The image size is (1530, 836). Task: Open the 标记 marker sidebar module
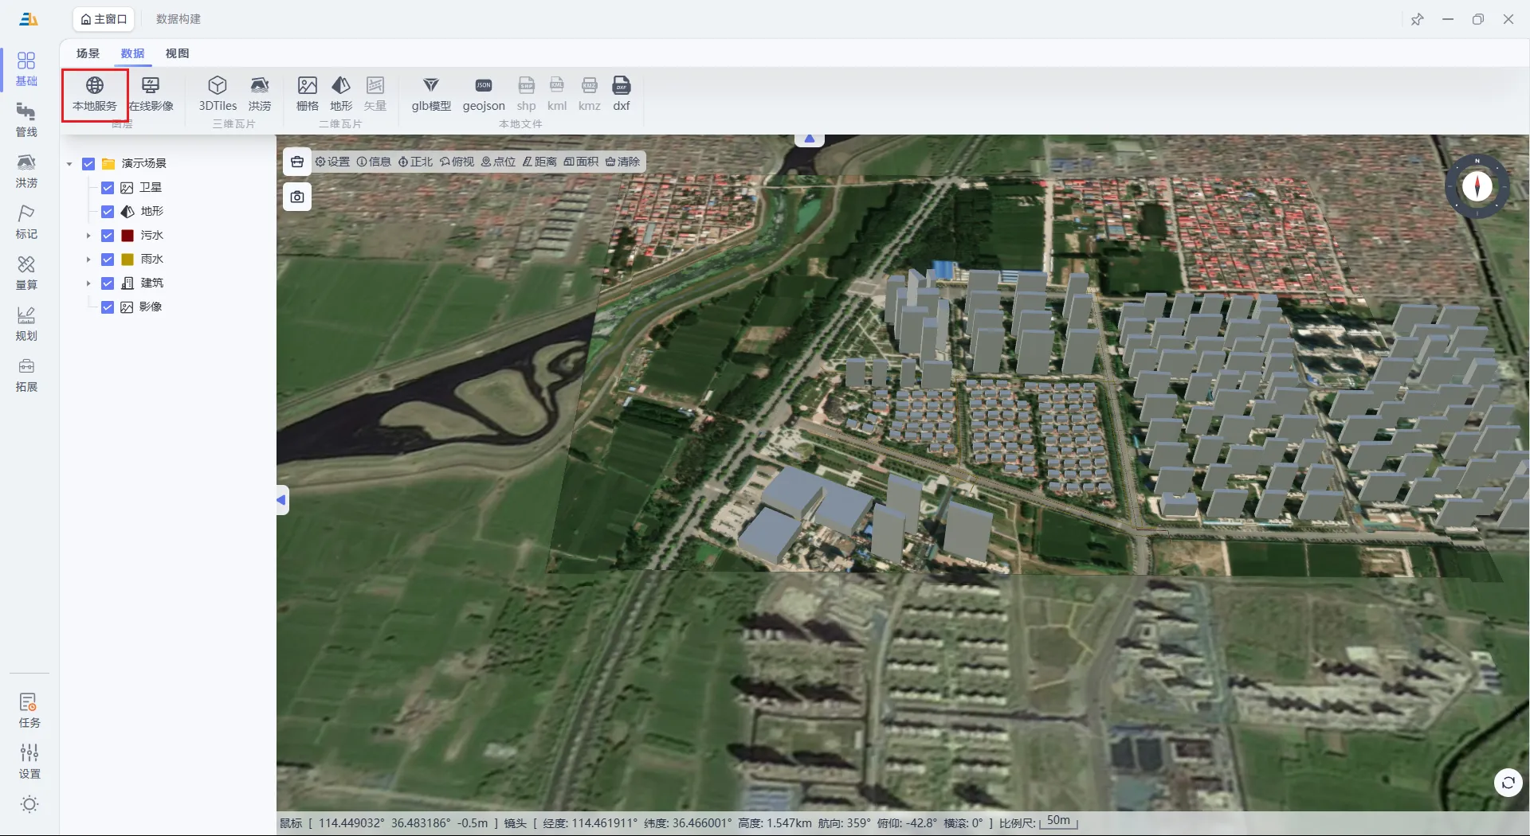[26, 222]
